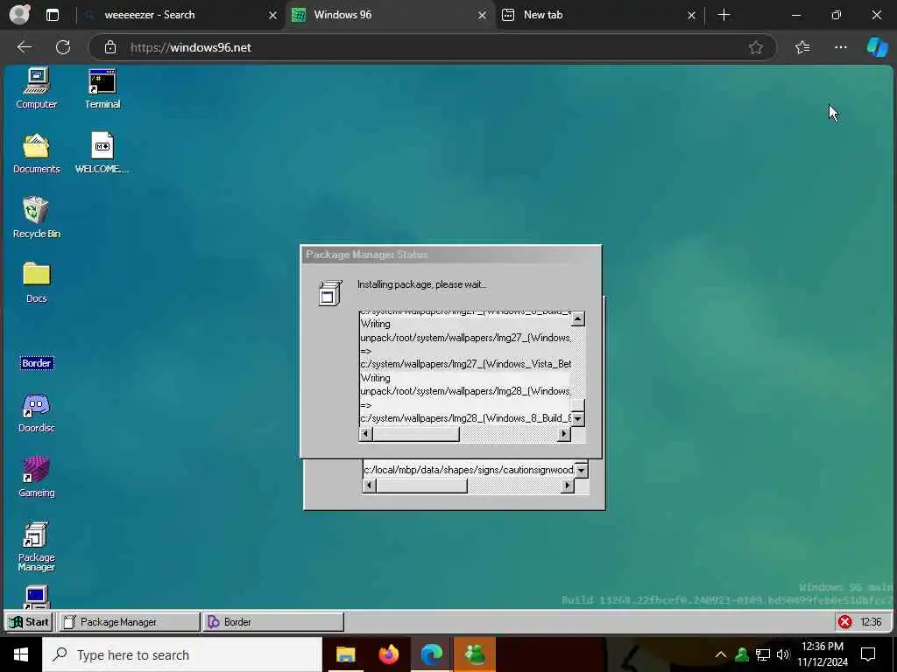Go back with the browser back arrow
Image resolution: width=897 pixels, height=672 pixels.
(25, 47)
